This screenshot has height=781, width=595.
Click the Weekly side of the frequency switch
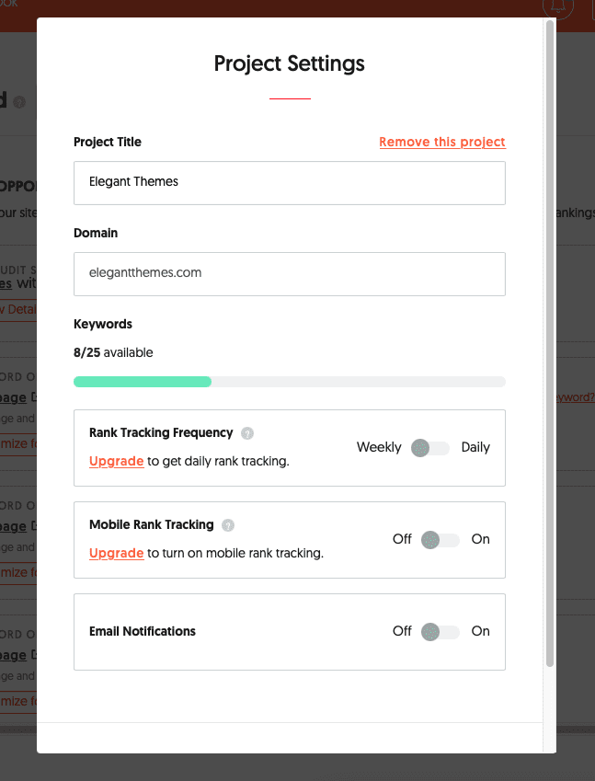(x=379, y=447)
